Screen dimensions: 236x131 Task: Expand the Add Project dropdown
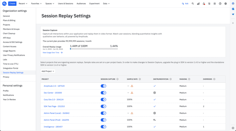[48, 71]
